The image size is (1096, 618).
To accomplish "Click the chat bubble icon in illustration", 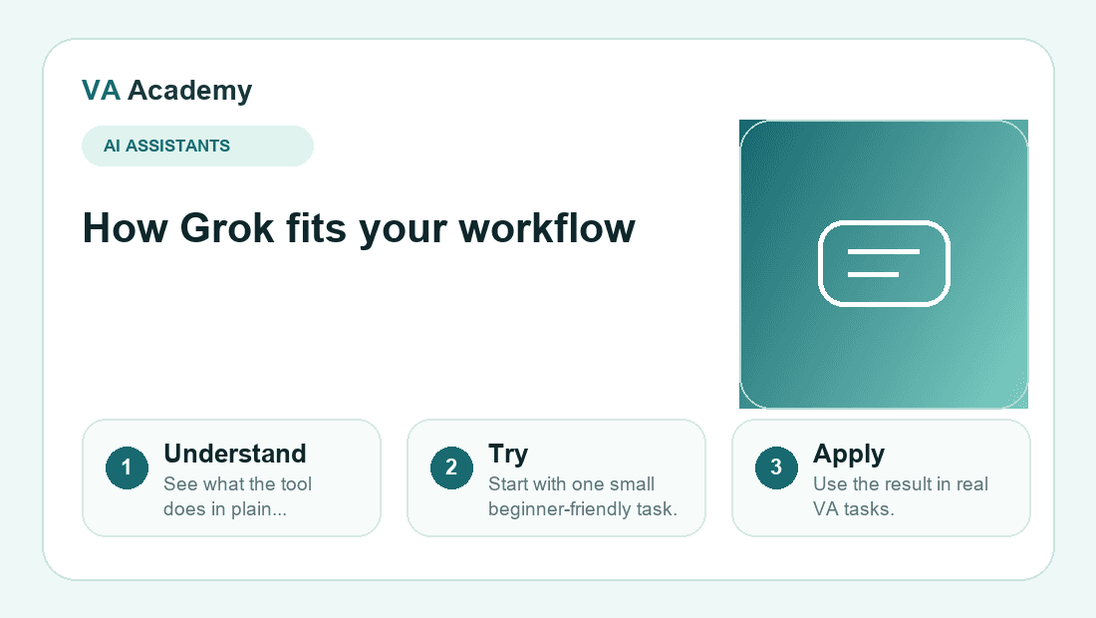I will (x=884, y=263).
